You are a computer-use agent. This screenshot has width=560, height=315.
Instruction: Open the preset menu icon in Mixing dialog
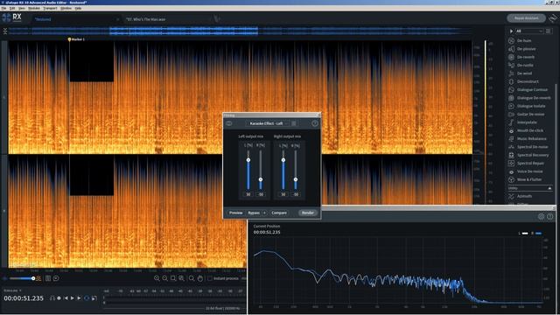point(294,123)
